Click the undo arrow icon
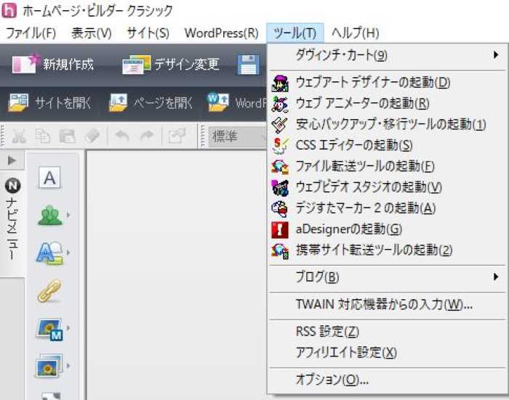 coord(122,136)
